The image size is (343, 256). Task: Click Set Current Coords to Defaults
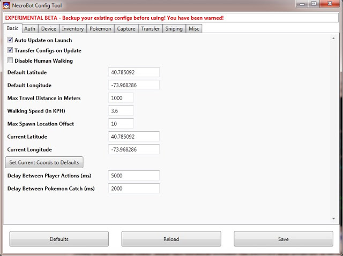click(44, 162)
